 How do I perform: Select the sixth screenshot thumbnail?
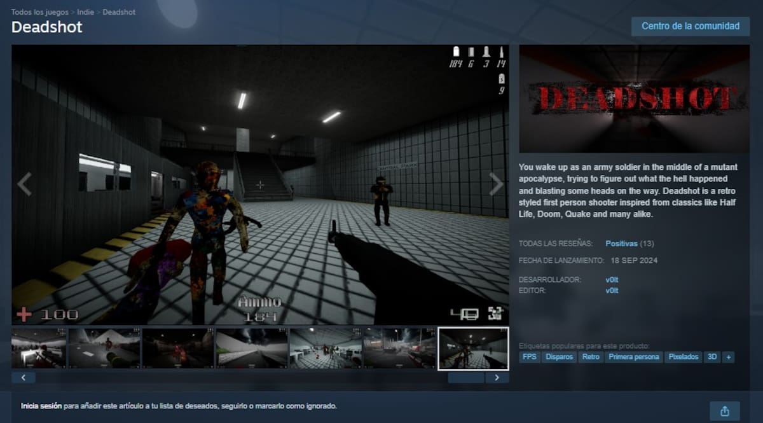pyautogui.click(x=399, y=348)
